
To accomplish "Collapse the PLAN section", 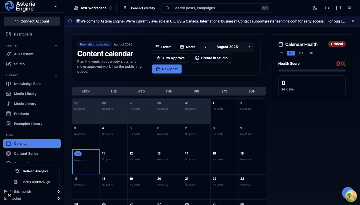I will 56,135.
